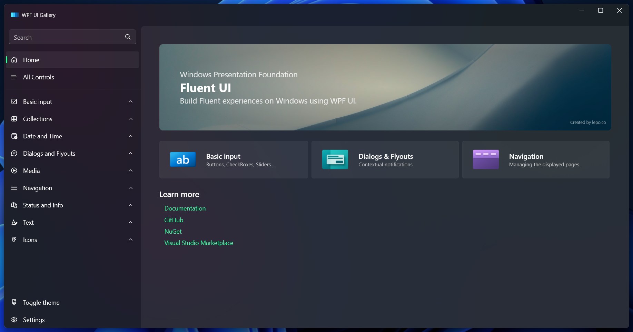Go to the Home page

pos(72,60)
